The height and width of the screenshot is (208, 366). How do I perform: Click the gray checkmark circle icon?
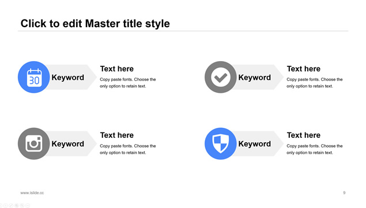tap(221, 77)
